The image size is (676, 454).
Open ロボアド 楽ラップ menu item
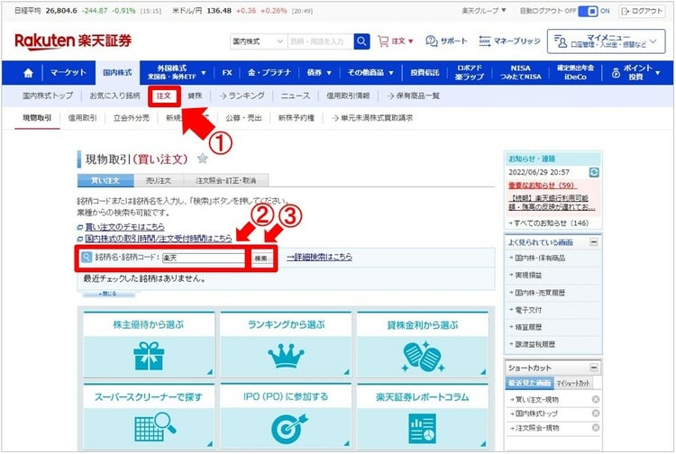tap(470, 72)
